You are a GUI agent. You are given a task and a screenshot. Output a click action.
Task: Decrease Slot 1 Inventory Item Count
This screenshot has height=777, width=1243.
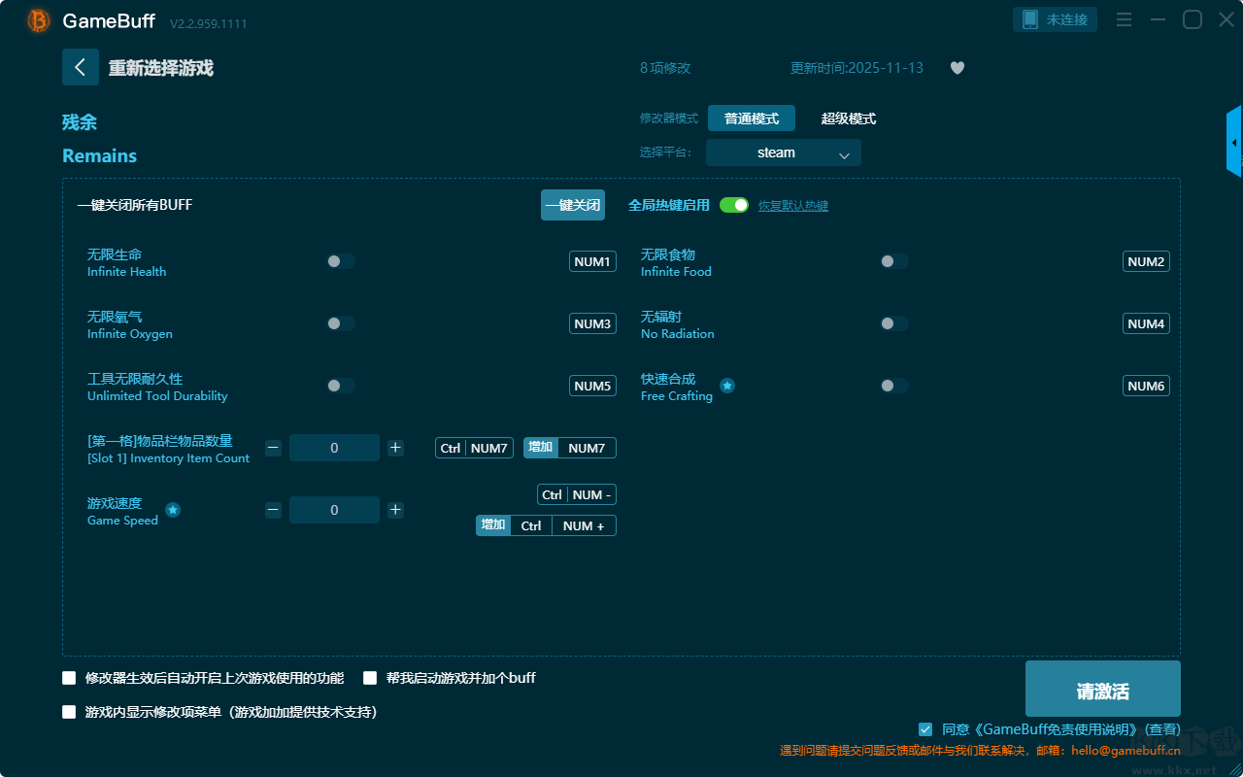(274, 448)
